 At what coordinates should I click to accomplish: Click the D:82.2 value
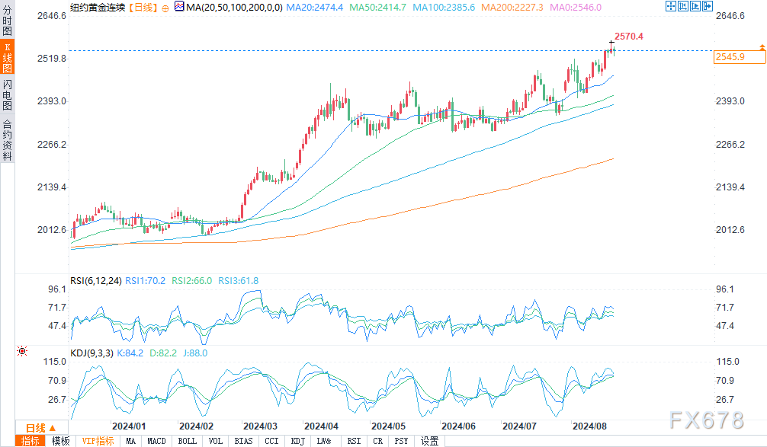(163, 353)
